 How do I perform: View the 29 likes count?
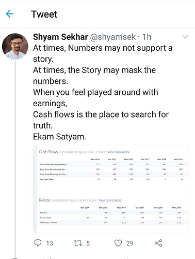tap(129, 243)
